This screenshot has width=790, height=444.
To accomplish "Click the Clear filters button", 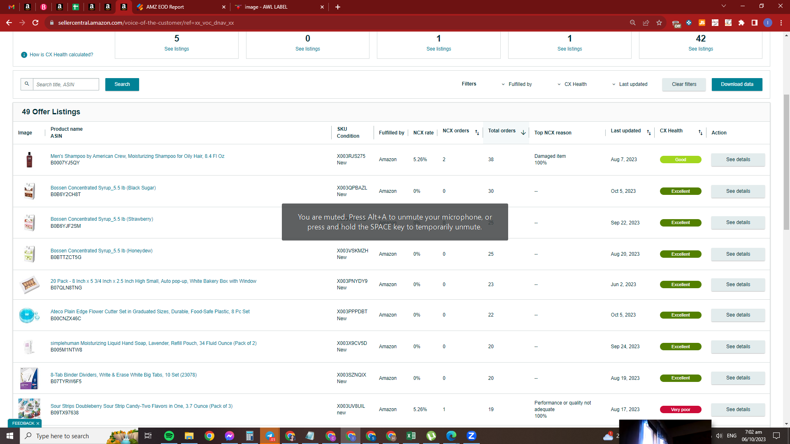I will click(x=684, y=84).
